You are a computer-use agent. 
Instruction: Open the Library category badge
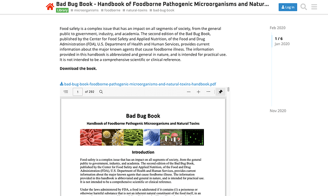click(x=62, y=10)
